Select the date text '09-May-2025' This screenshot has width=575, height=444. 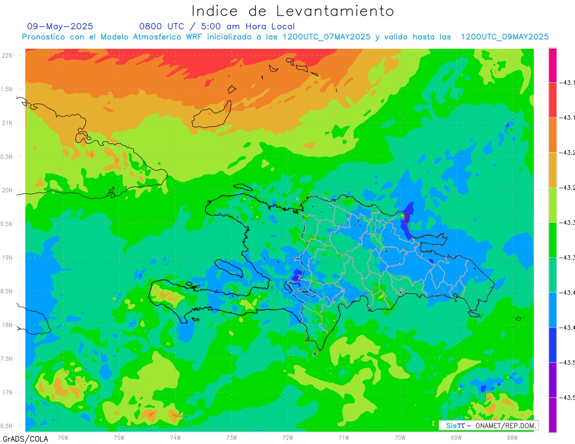tap(60, 26)
